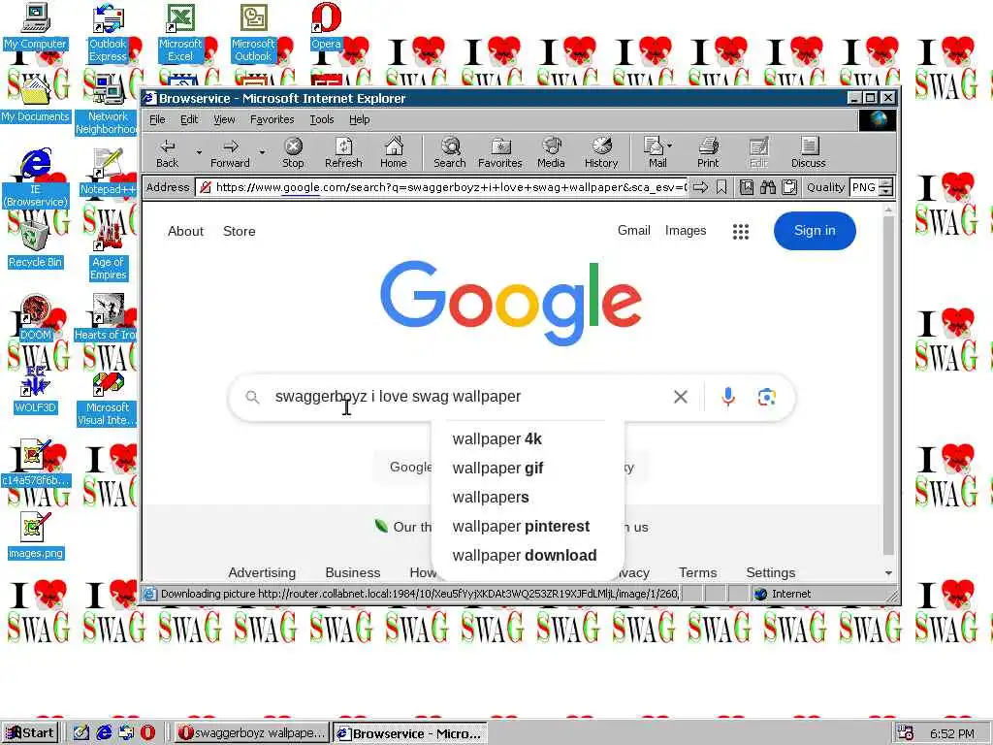This screenshot has height=745, width=993.
Task: Start voice search with microphone icon
Action: tap(728, 397)
